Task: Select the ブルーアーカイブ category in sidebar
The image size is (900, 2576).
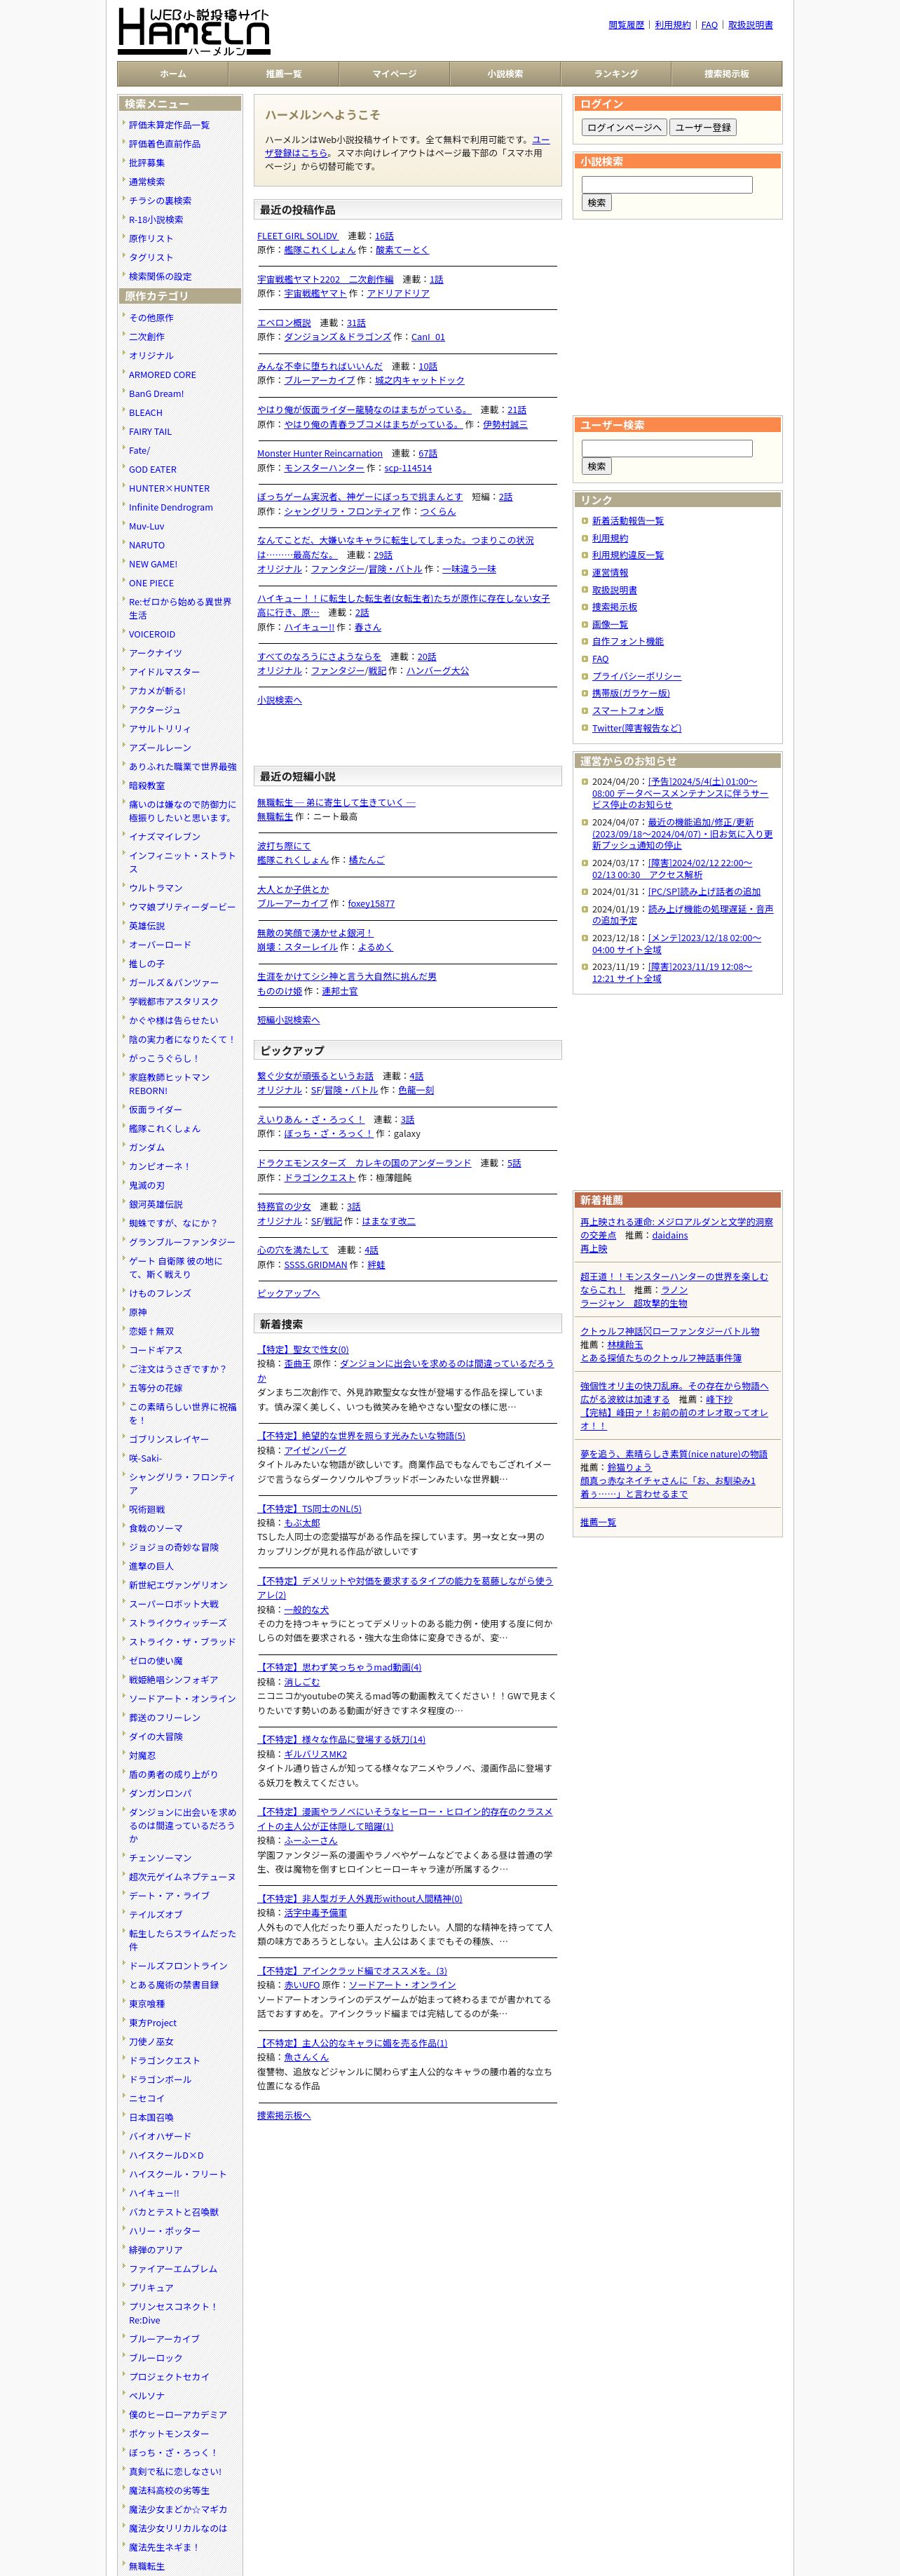Action: pos(164,2339)
